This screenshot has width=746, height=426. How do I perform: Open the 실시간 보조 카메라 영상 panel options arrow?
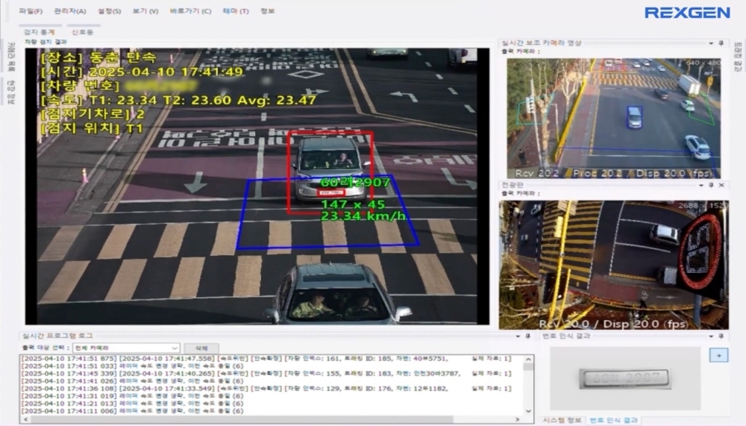tap(710, 43)
